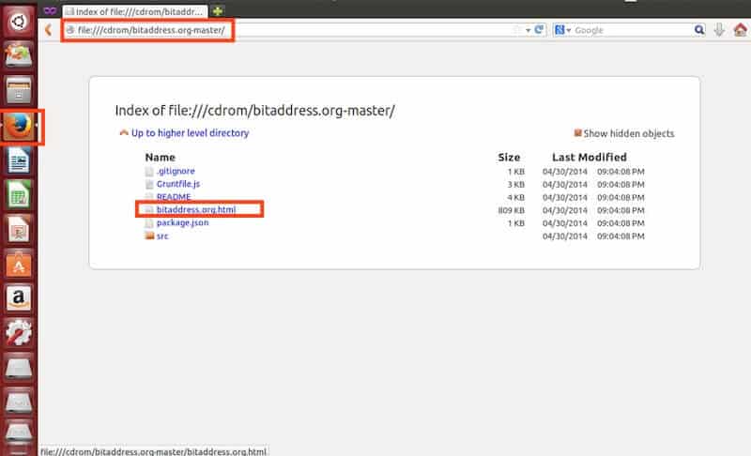Launch LibreOffice Impress from dock
Image resolution: width=751 pixels, height=456 pixels.
click(18, 229)
